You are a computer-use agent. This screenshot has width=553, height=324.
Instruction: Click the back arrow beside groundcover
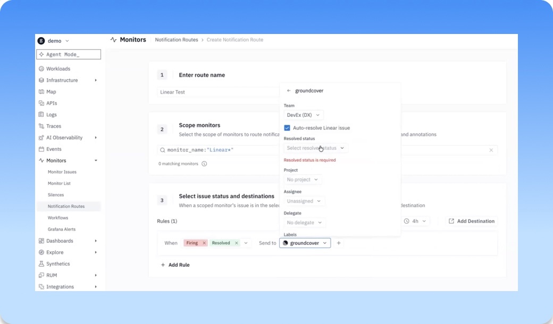[x=289, y=90]
